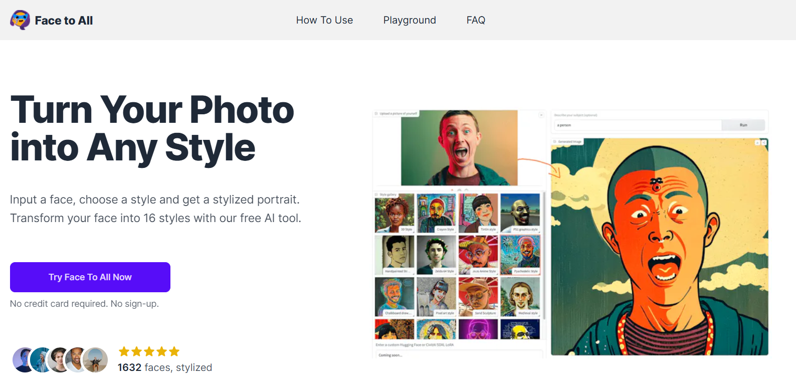Pick the PS1 graphics style thumbnail

tap(520, 213)
